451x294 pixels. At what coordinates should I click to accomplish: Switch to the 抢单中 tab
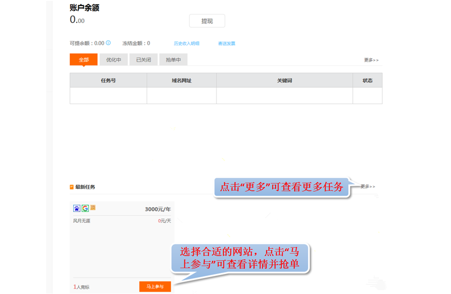(x=173, y=60)
